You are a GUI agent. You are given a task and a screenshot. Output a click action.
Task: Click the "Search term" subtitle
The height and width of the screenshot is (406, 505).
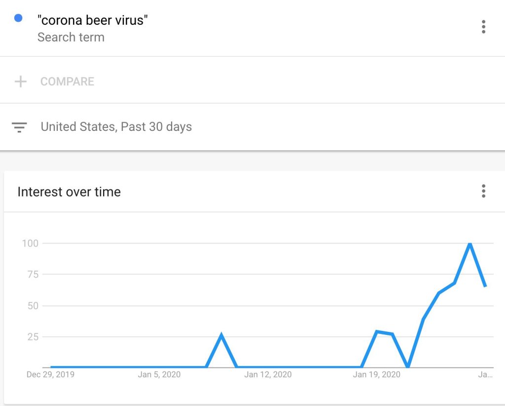[x=71, y=37]
